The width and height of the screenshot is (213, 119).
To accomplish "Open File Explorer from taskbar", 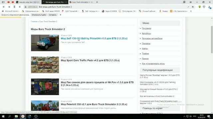I will pyautogui.click(x=16, y=116).
